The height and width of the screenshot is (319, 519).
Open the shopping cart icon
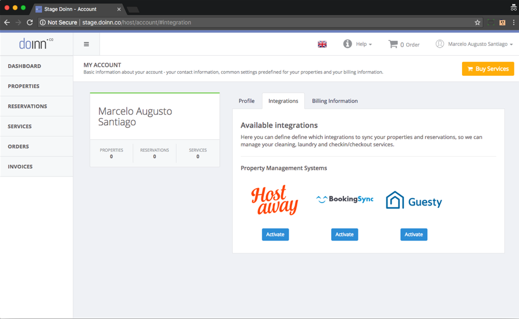pos(393,44)
